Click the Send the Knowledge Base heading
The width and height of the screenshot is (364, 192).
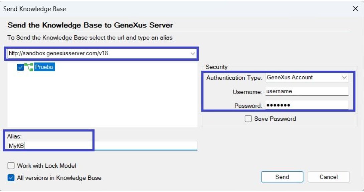(90, 25)
